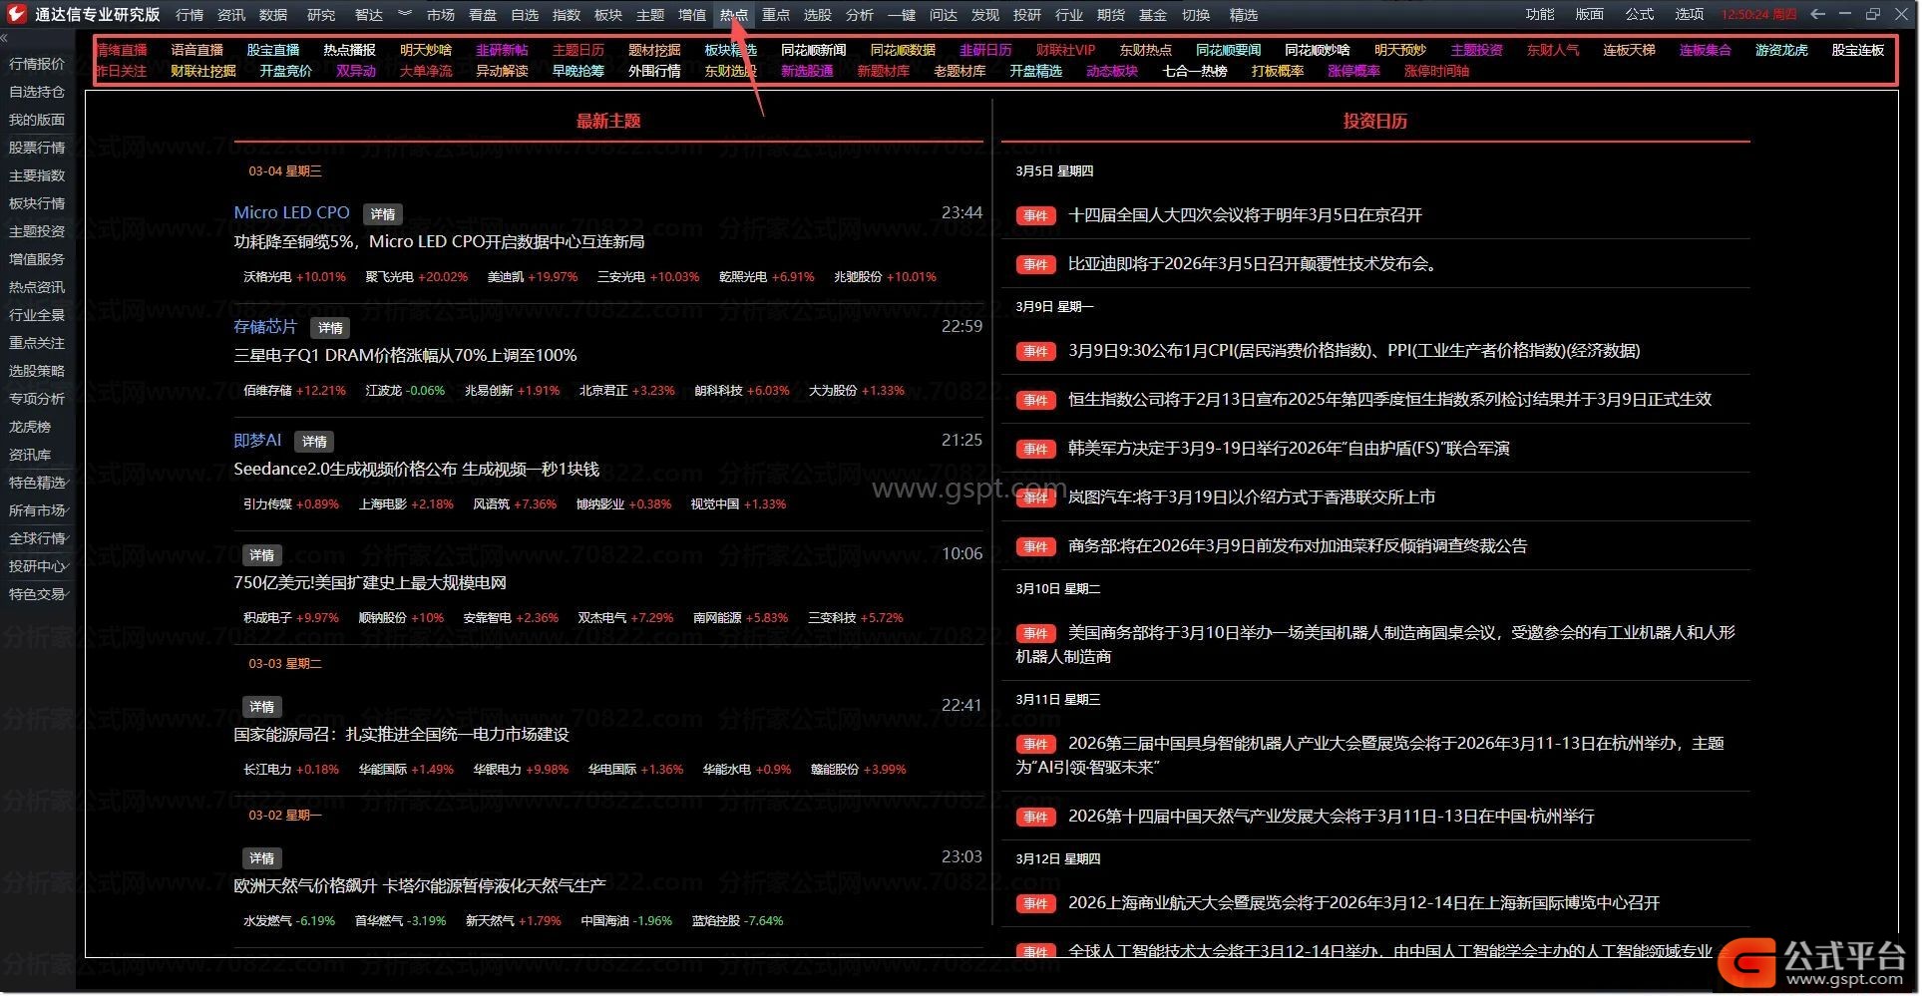Viewport: 1922px width, 996px height.
Task: Expand 全球行情 sidebar section
Action: click(39, 538)
